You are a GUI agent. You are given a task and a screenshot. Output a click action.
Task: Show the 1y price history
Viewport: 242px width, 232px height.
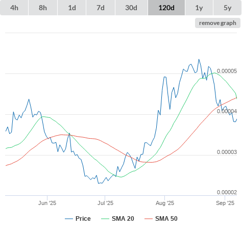[x=199, y=8]
